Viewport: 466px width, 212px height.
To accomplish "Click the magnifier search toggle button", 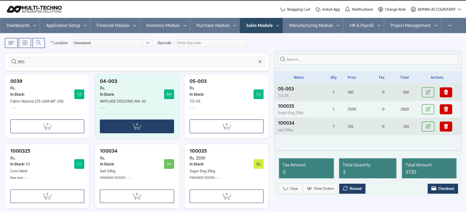I will click(x=39, y=43).
